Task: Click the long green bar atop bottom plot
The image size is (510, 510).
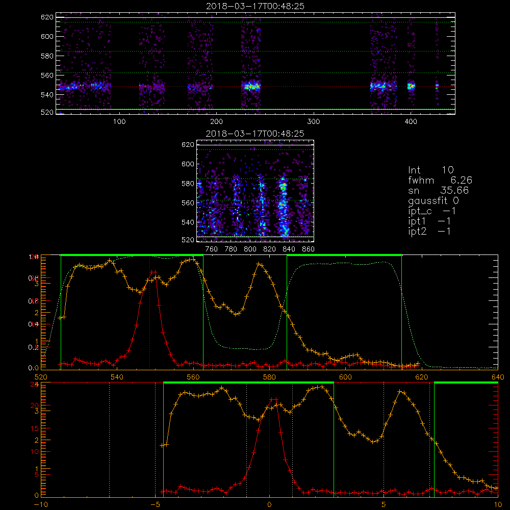Action: (x=248, y=383)
